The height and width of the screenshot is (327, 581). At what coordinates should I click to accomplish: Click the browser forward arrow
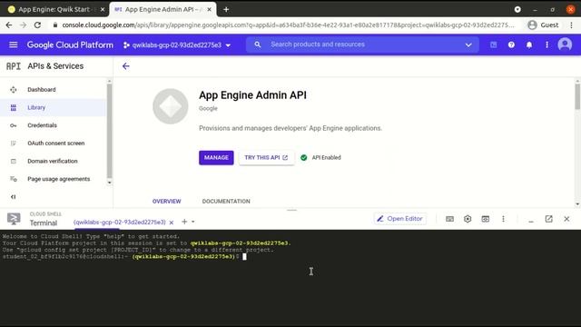click(23, 25)
